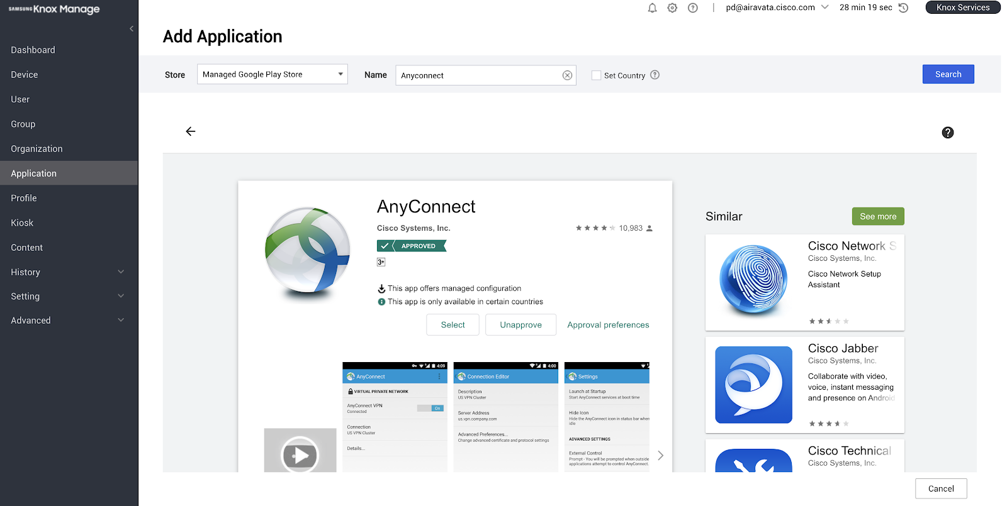Image resolution: width=1007 pixels, height=506 pixels.
Task: Click the blue Search button
Action: [x=948, y=74]
